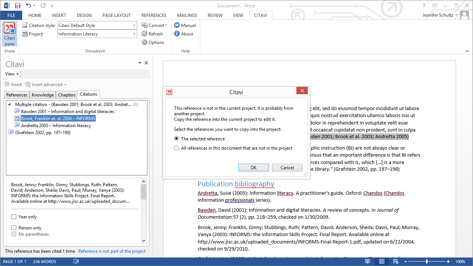Click the Undo arrow icon
This screenshot has width=473, height=266.
click(28, 6)
